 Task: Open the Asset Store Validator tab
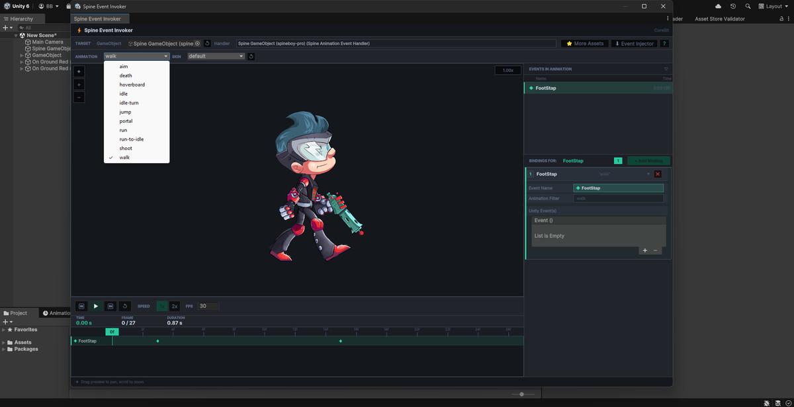click(x=719, y=19)
